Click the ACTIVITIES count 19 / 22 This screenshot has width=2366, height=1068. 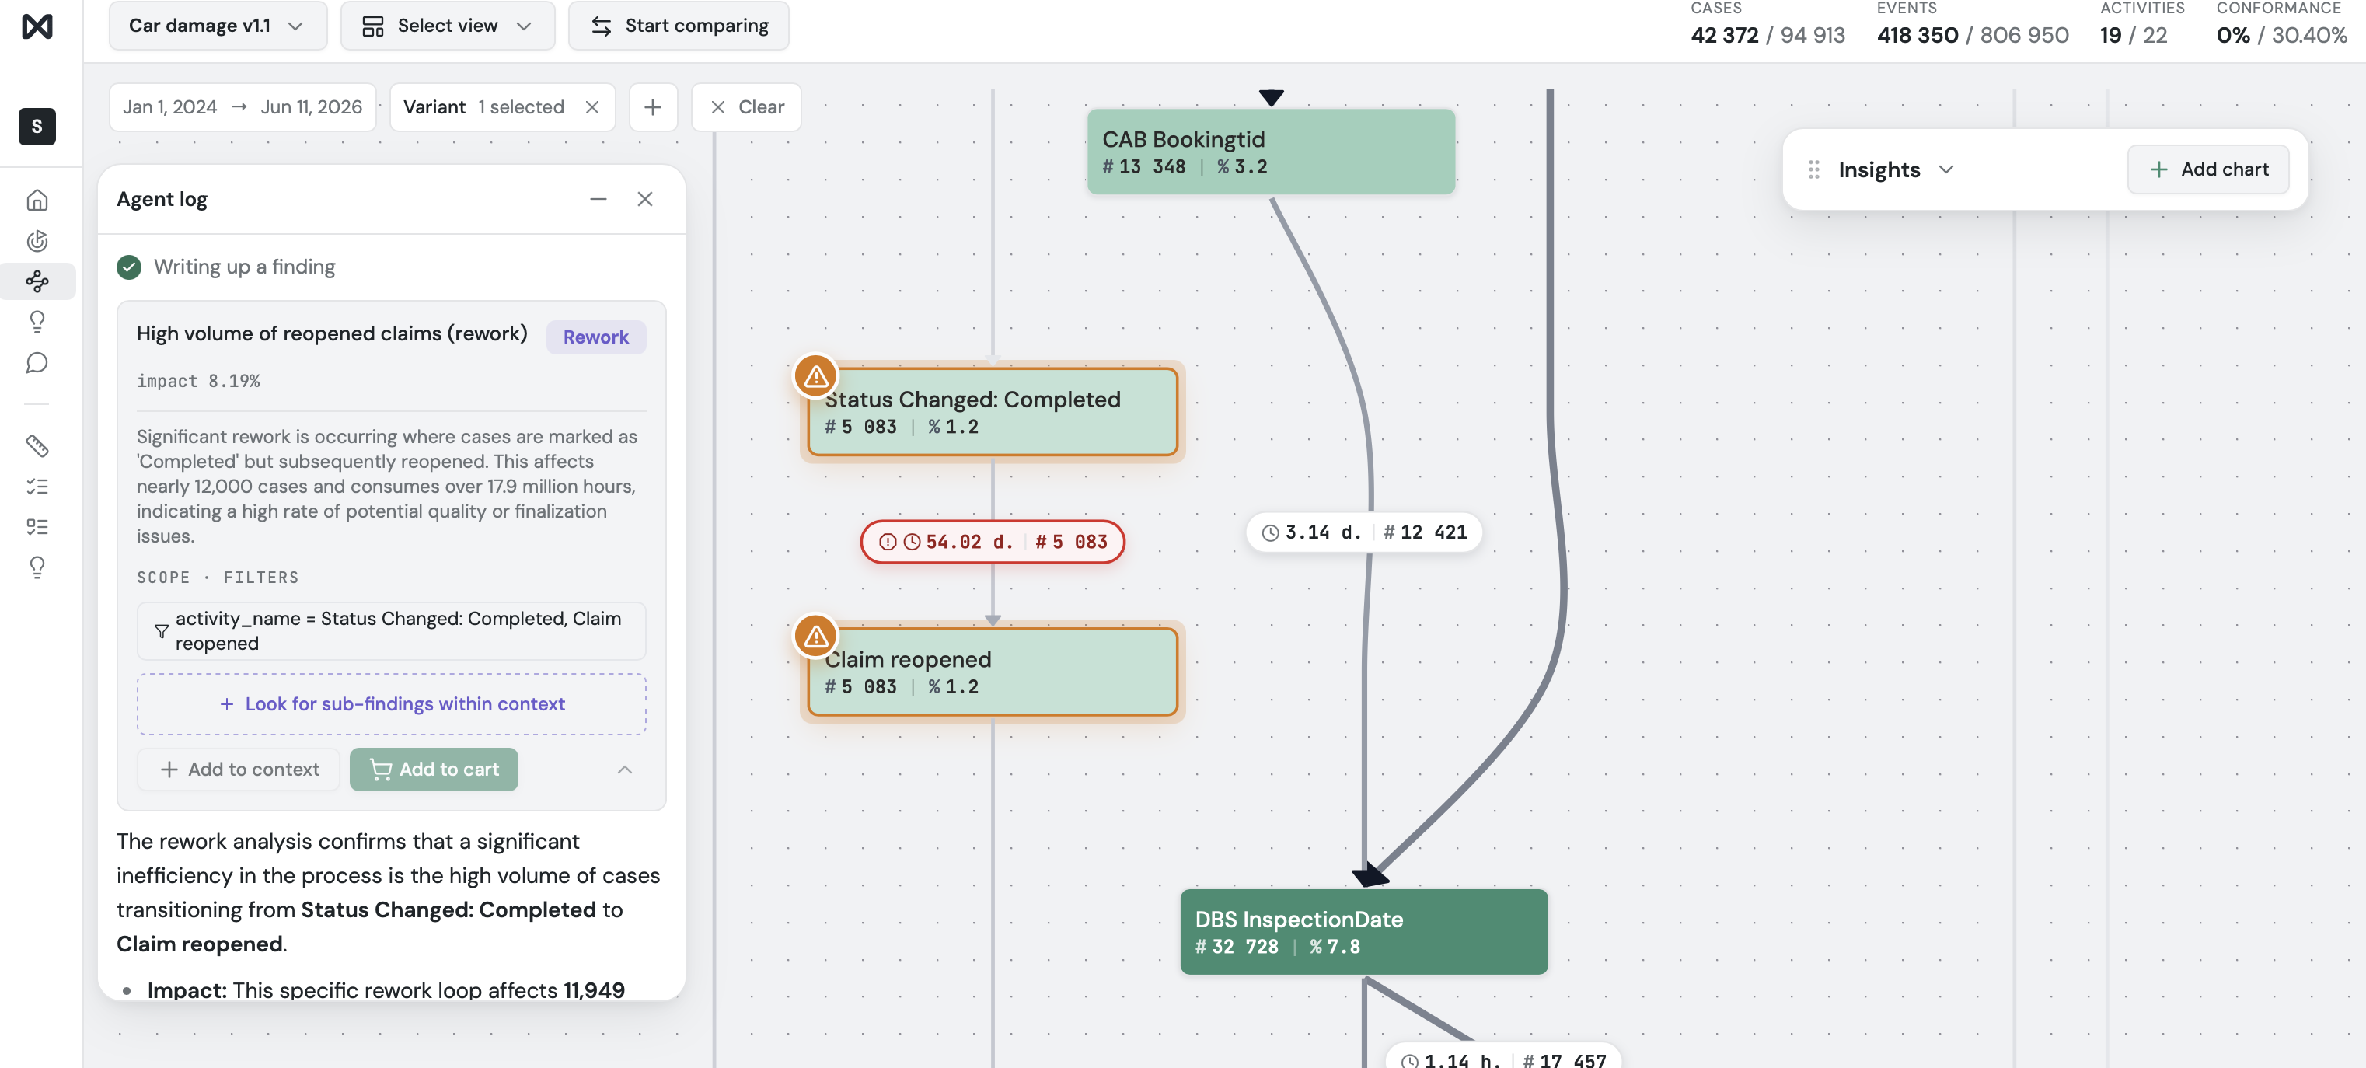pyautogui.click(x=2134, y=36)
